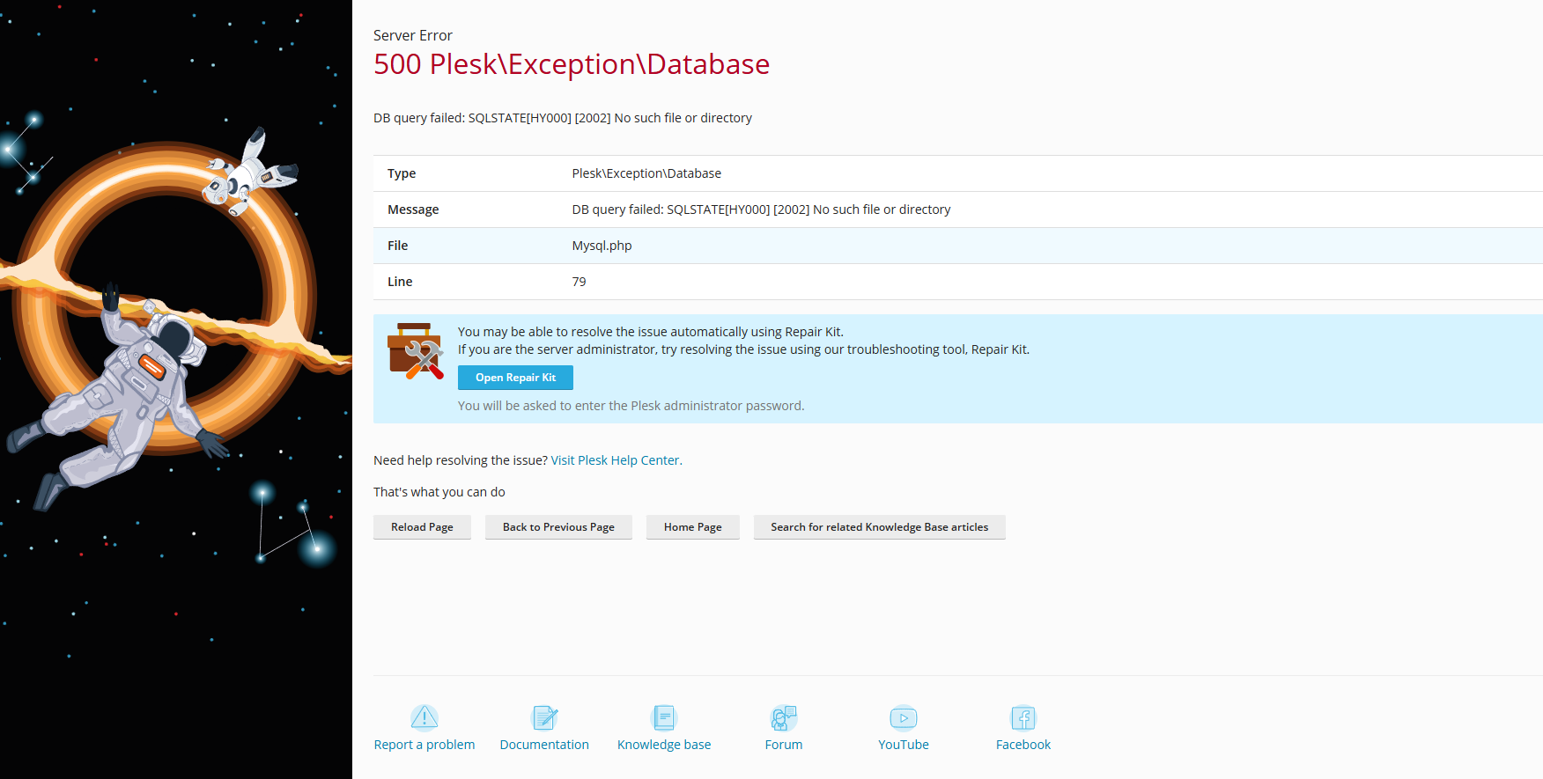Viewport: 1543px width, 779px height.
Task: Click the 'Type' row label
Action: pos(402,173)
